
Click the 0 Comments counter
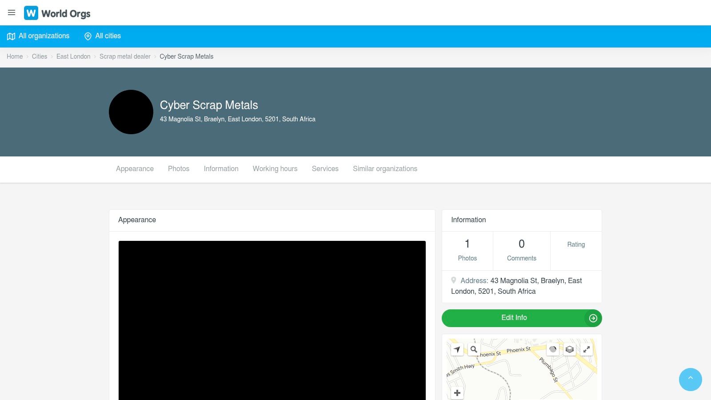click(x=521, y=251)
